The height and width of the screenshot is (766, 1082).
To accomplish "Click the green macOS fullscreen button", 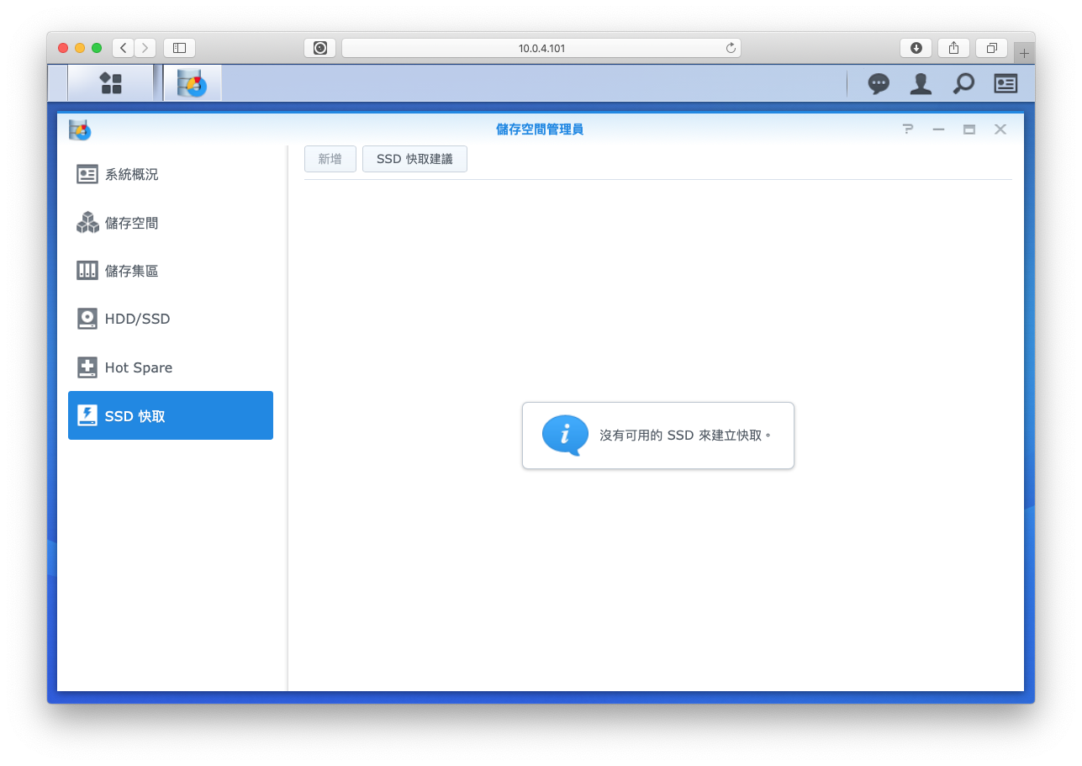I will [97, 48].
